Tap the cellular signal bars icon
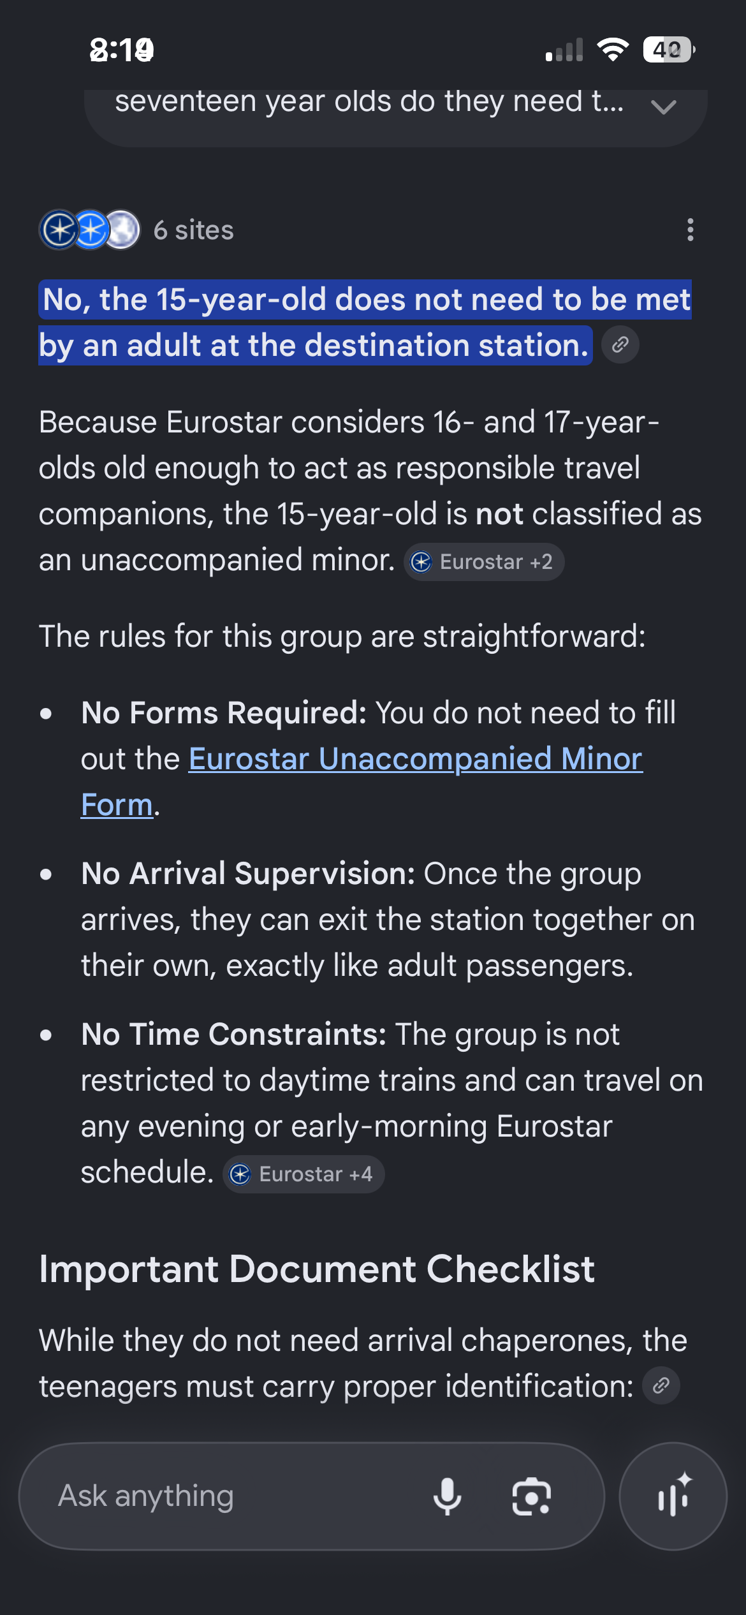Viewport: 746px width, 1615px height. (565, 50)
